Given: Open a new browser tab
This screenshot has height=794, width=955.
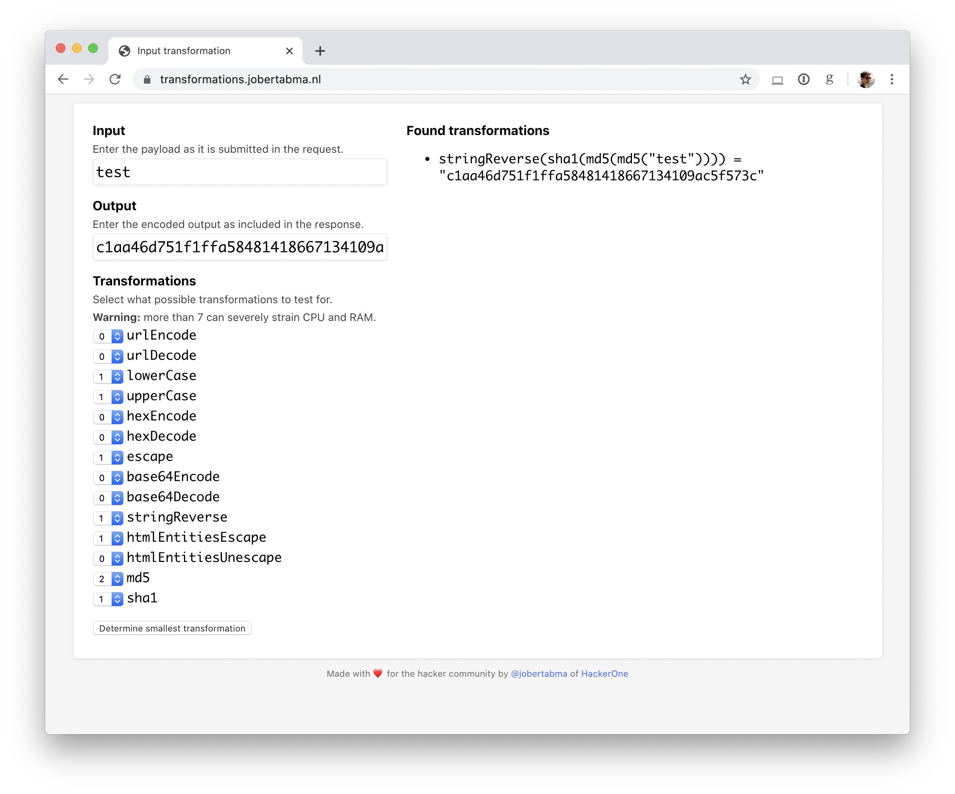Looking at the screenshot, I should [320, 51].
